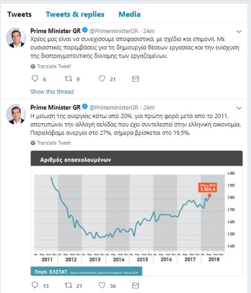Retweet the first tweet in the thread
The width and height of the screenshot is (251, 293).
(x=69, y=78)
